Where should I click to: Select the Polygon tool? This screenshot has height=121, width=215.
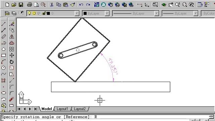[3, 49]
